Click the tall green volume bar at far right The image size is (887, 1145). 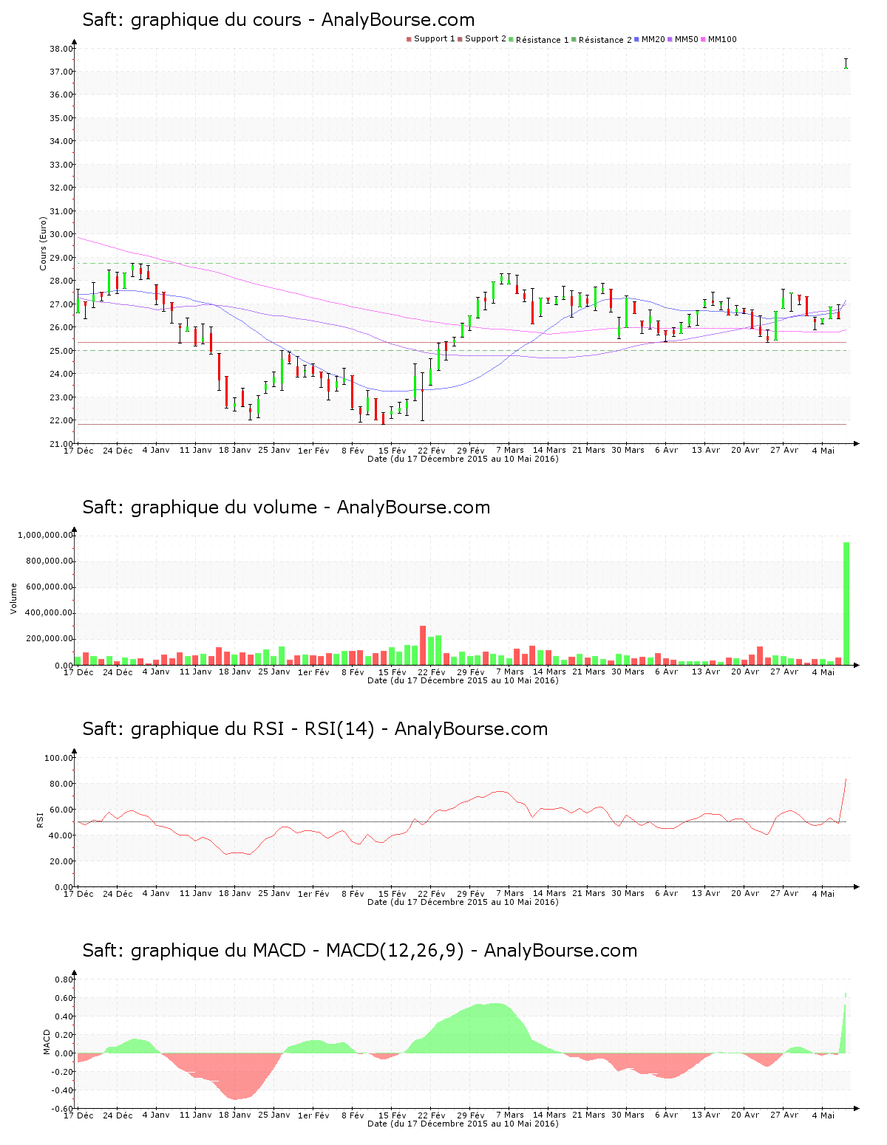(846, 604)
